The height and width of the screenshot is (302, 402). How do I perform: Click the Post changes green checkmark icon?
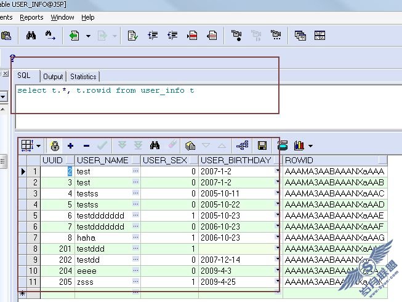102,145
